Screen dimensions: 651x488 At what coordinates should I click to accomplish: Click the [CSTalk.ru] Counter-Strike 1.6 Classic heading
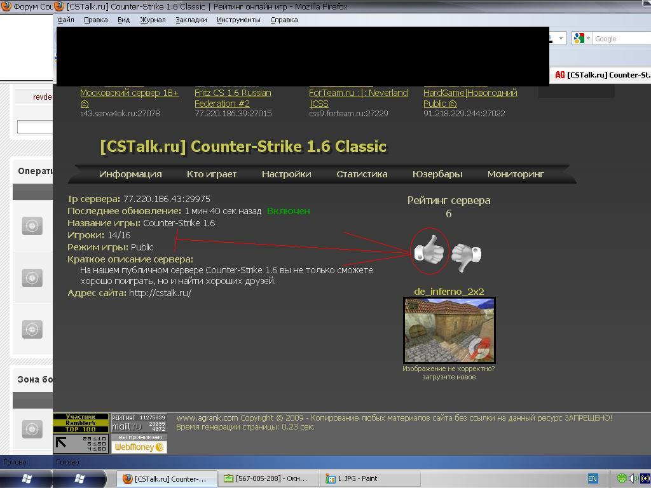click(x=243, y=147)
